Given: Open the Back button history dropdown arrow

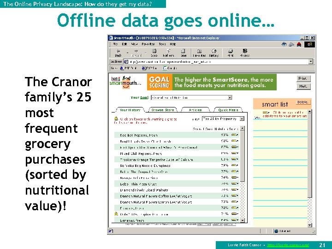Looking at the screenshot, I should [127, 53].
